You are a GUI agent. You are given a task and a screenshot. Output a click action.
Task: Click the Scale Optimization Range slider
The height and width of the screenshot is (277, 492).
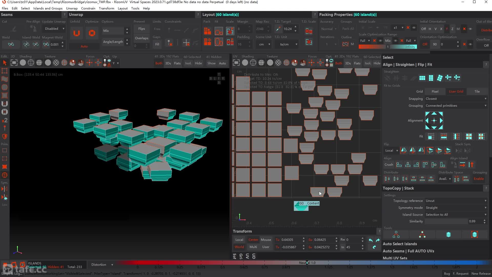[x=388, y=47]
